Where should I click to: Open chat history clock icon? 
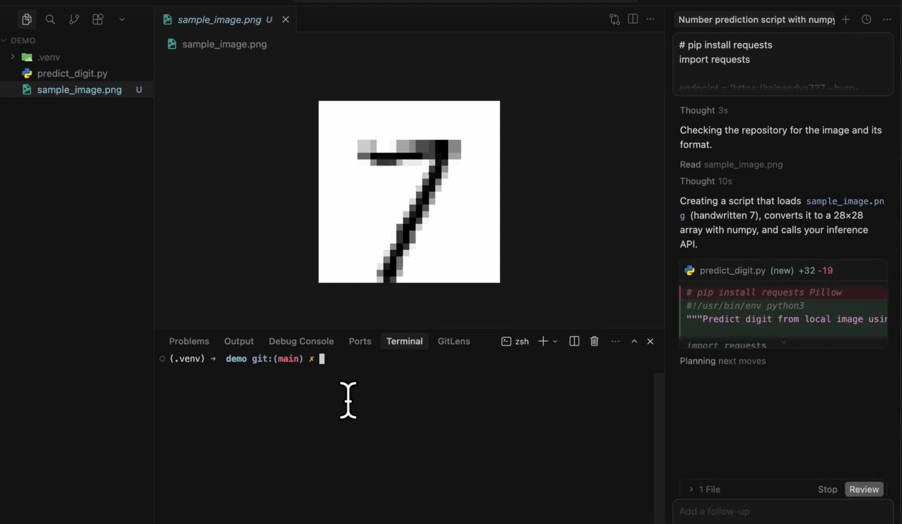tap(866, 19)
